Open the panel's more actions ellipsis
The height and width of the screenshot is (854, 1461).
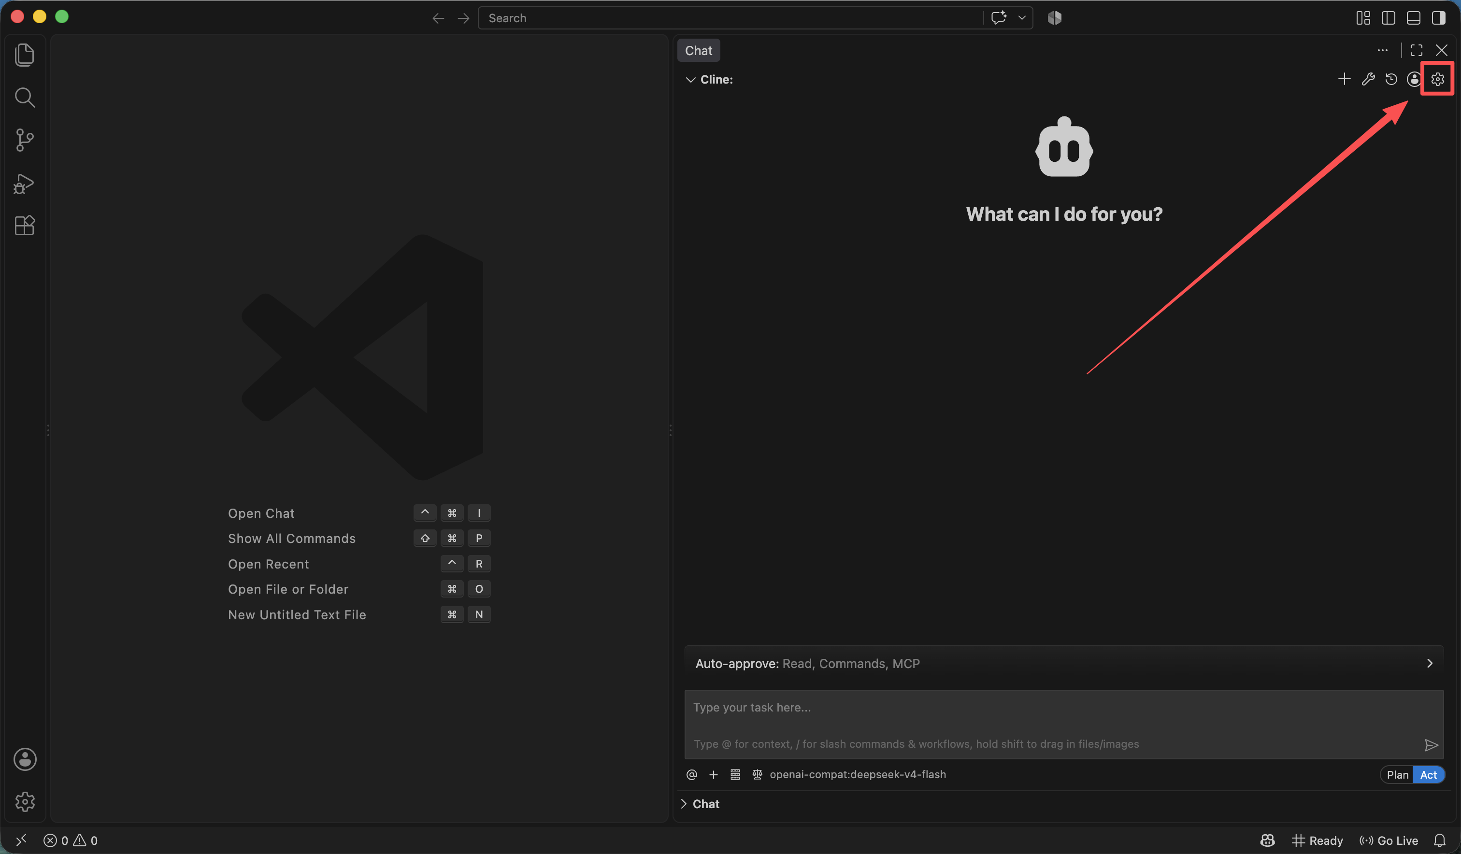point(1383,50)
